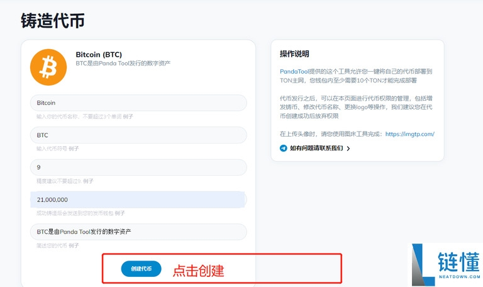Click the Bitcoin logo image
483x287 pixels.
(48, 67)
